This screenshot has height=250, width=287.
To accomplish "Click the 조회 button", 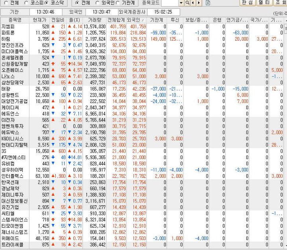I will coord(280,2).
